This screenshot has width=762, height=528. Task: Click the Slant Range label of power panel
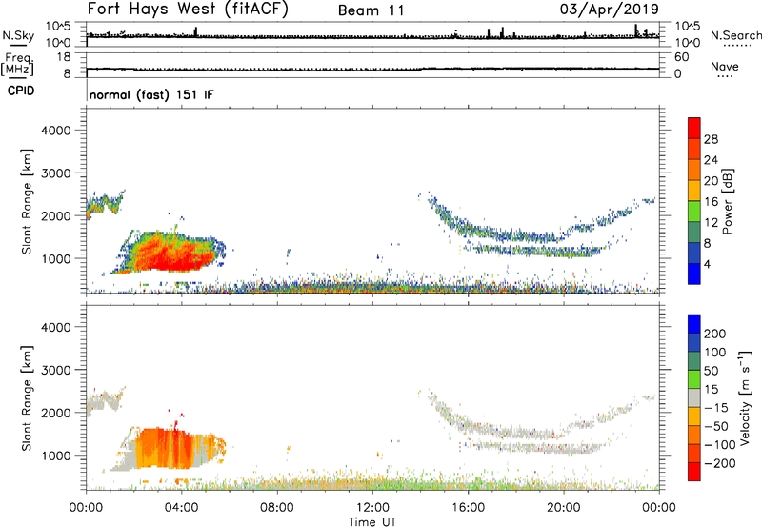(27, 201)
